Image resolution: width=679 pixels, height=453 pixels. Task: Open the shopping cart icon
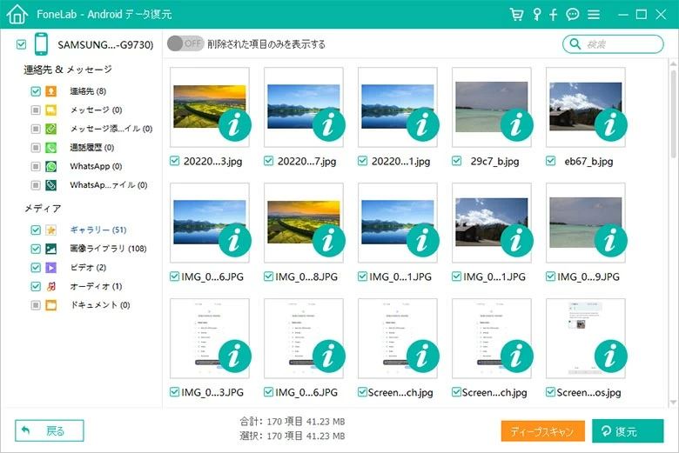[x=517, y=15]
